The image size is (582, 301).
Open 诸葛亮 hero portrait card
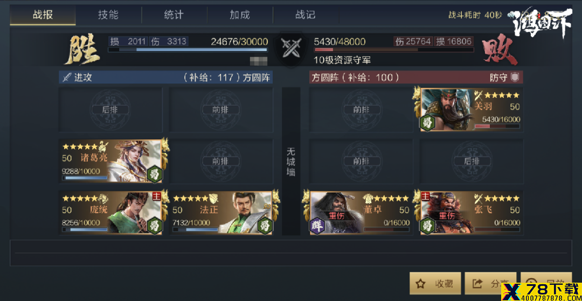[110, 161]
